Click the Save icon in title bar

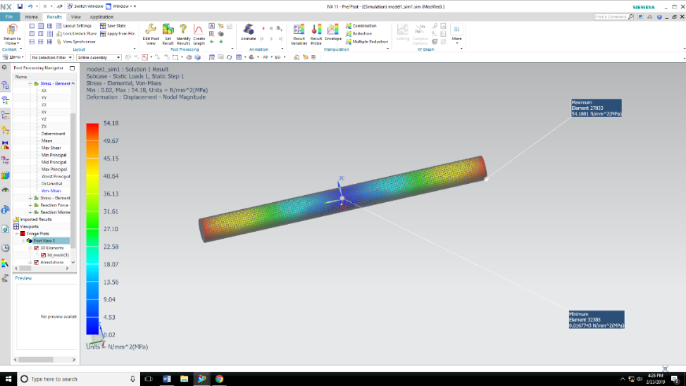coord(20,6)
